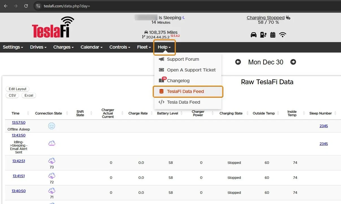Click database icon beside TeslaFi Data Feed
The image size is (341, 204).
[x=161, y=91]
